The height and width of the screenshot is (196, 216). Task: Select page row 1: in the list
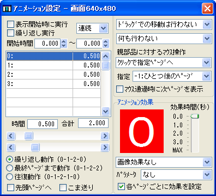click(x=53, y=65)
